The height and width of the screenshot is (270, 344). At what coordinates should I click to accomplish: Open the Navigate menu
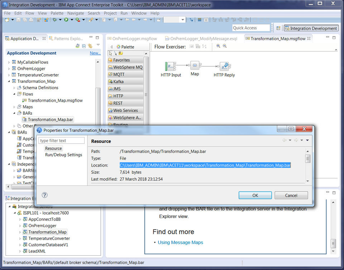tap(76, 13)
